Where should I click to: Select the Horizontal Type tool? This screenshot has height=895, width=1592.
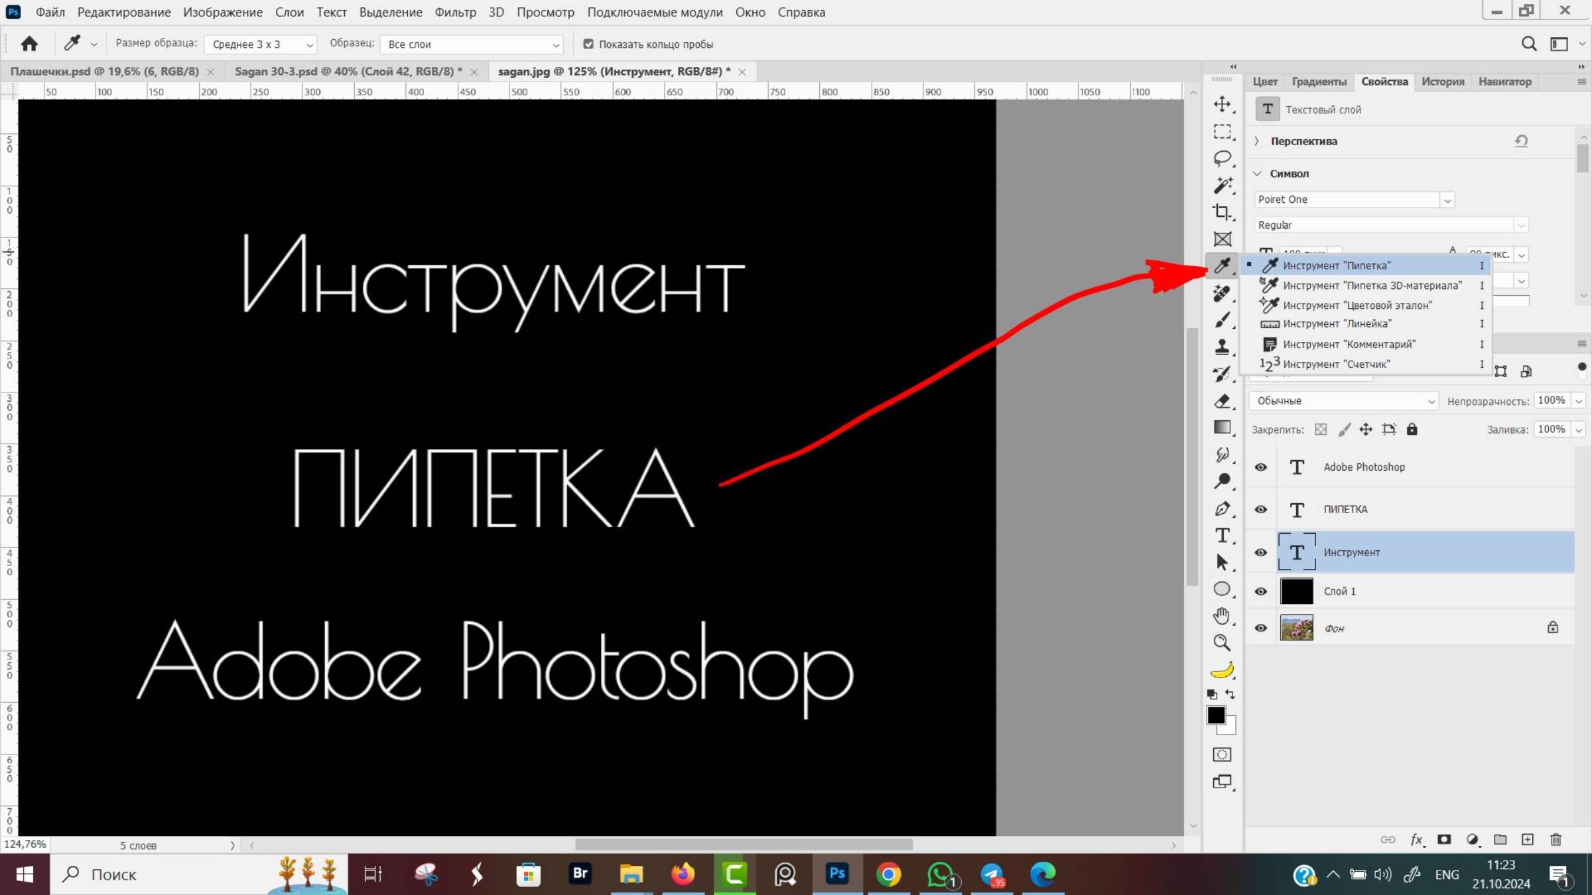[1222, 535]
